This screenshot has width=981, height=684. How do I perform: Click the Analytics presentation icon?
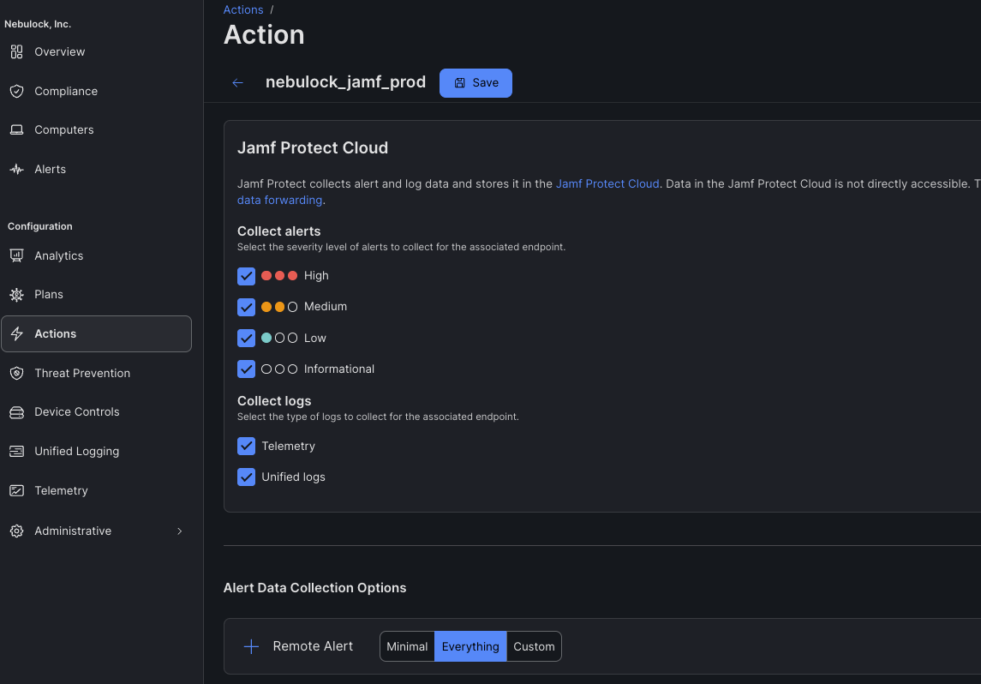click(17, 256)
